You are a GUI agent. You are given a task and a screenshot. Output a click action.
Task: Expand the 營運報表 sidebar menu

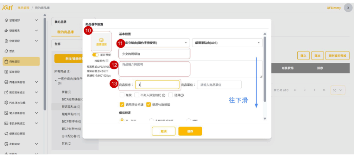(36, 31)
